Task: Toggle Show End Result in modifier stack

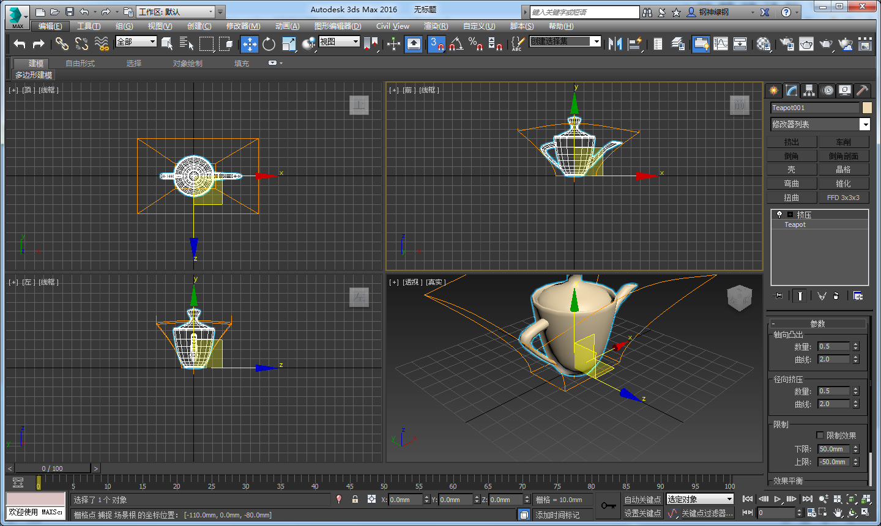Action: [x=800, y=295]
